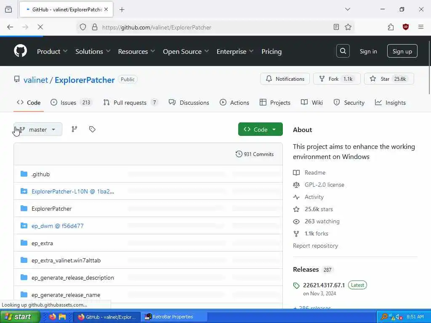Viewport: 431px width, 323px height.
Task: Open the Windows start button
Action: pos(20,317)
